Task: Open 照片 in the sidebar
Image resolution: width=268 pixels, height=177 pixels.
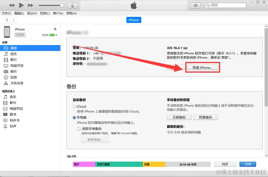Action: pos(13,71)
